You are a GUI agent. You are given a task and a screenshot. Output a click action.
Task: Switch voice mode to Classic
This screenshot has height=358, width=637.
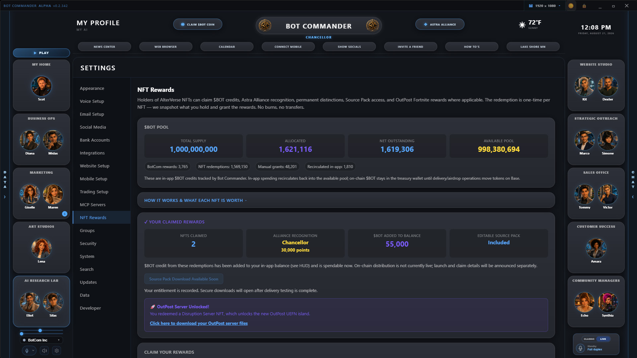pos(589,339)
